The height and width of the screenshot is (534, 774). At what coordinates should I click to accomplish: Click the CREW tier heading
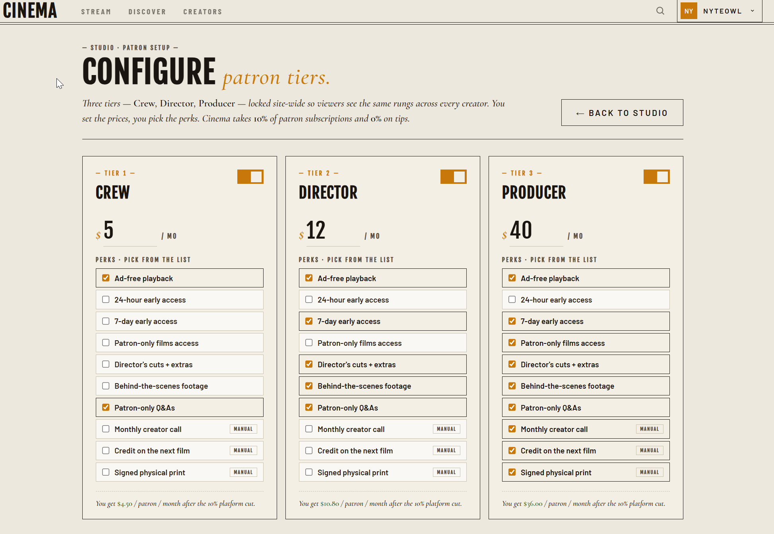113,193
